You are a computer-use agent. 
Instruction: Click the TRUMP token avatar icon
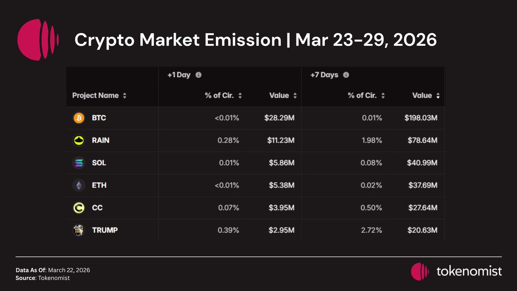point(79,230)
